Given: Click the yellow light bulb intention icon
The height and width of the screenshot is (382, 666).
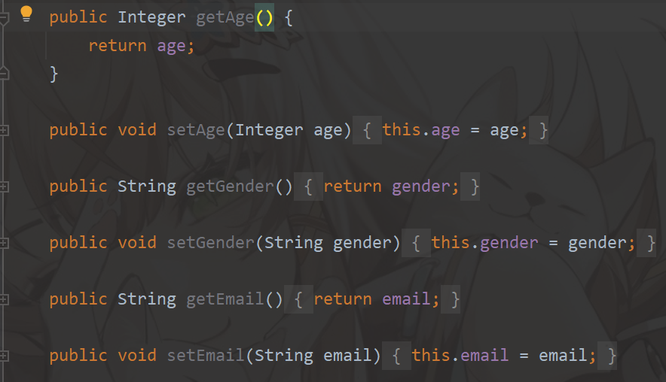Looking at the screenshot, I should [26, 14].
